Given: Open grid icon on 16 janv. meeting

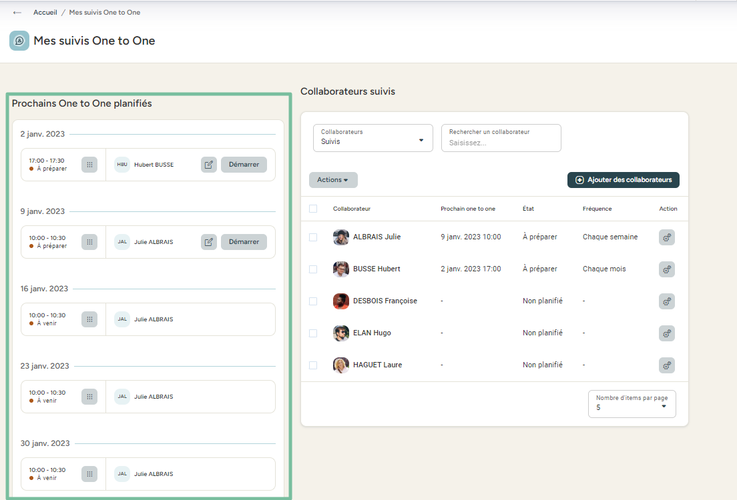Looking at the screenshot, I should point(89,319).
